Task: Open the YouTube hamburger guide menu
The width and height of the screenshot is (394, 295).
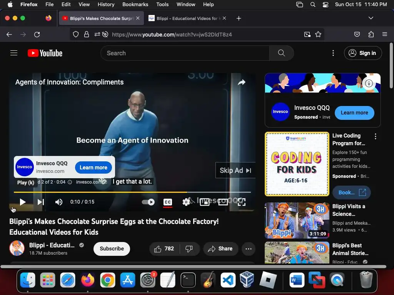Action: tap(14, 53)
